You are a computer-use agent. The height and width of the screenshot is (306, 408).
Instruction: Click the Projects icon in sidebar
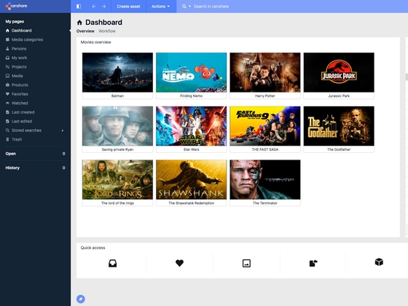coord(7,67)
